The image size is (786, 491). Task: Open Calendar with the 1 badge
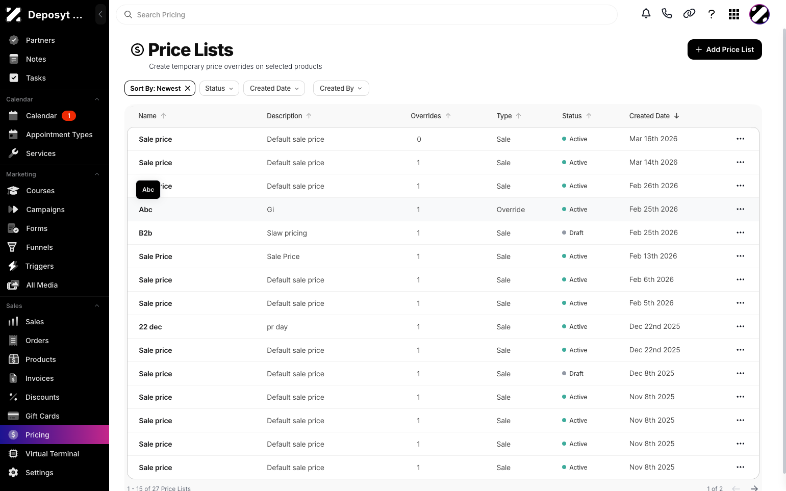55,116
